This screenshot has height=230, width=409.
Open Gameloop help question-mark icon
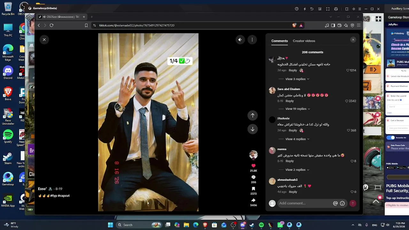(x=297, y=9)
